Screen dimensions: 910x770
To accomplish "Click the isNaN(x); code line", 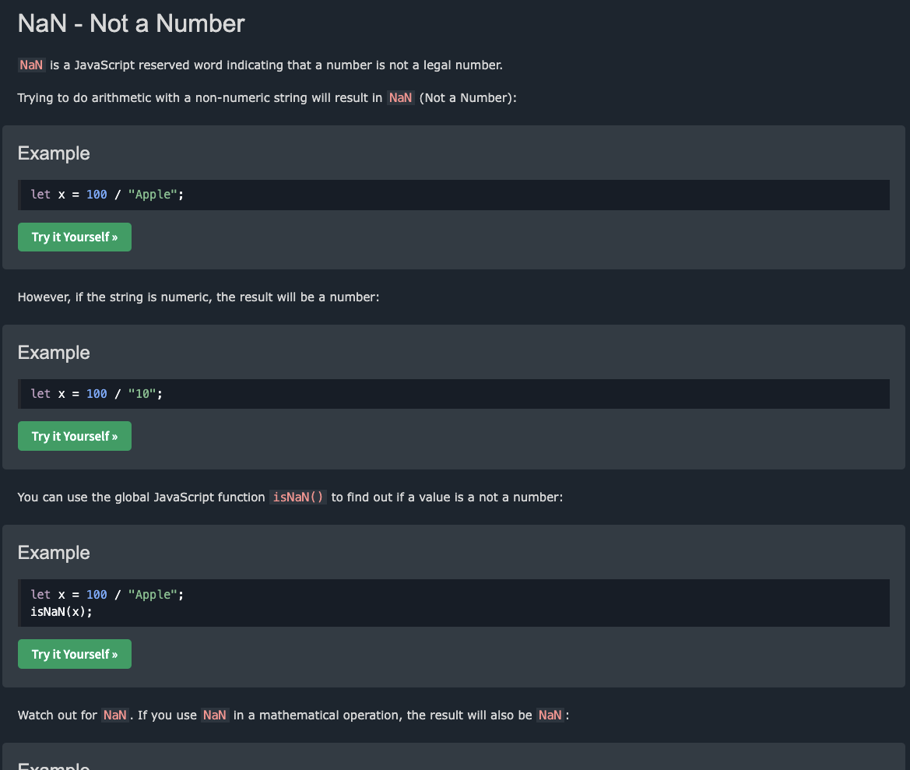I will pyautogui.click(x=61, y=612).
